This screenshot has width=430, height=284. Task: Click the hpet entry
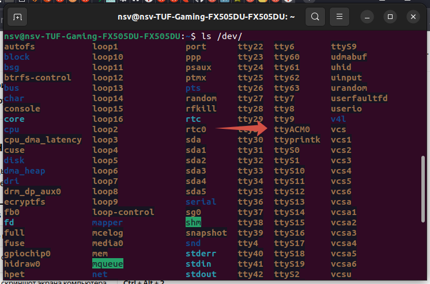click(14, 274)
